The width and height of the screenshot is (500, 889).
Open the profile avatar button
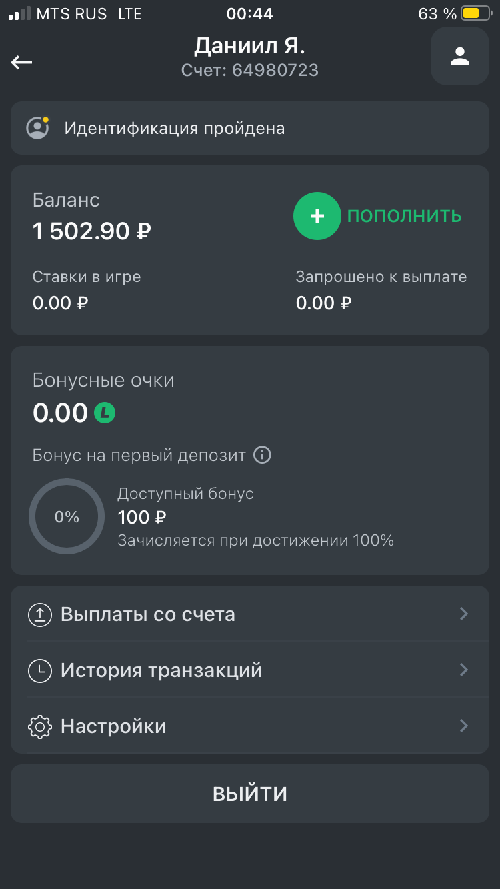(x=460, y=57)
